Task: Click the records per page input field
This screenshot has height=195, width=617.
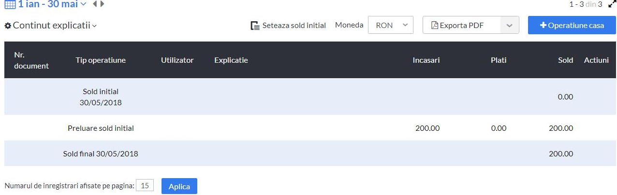Action: (x=145, y=185)
